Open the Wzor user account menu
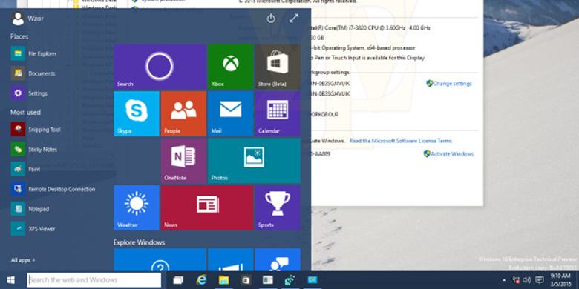Screen dimensions: 579x289 click(27, 19)
